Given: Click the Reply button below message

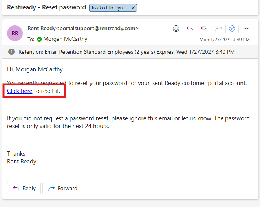Looking at the screenshot, I should pos(24,188).
